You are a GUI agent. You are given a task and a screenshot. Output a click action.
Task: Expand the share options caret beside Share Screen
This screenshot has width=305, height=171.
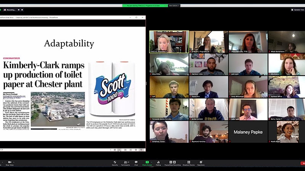(x=151, y=162)
